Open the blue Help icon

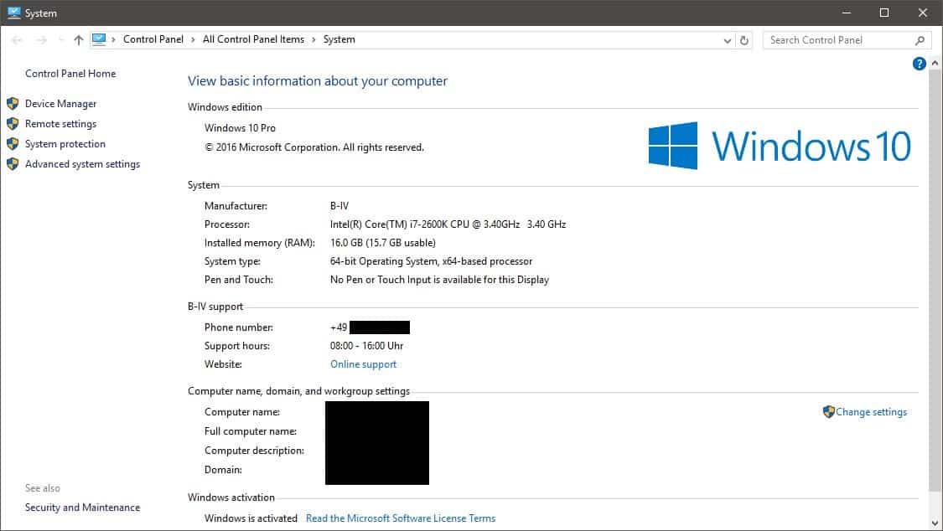click(919, 64)
